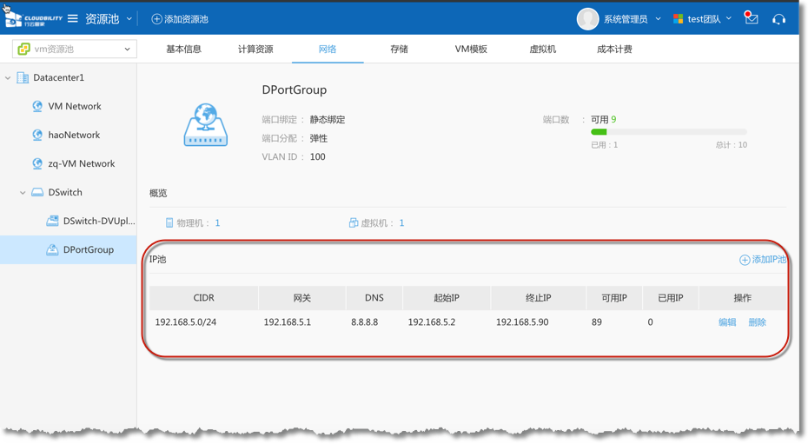Switch to the 计算资源 tab
This screenshot has height=444, width=808.
[255, 50]
